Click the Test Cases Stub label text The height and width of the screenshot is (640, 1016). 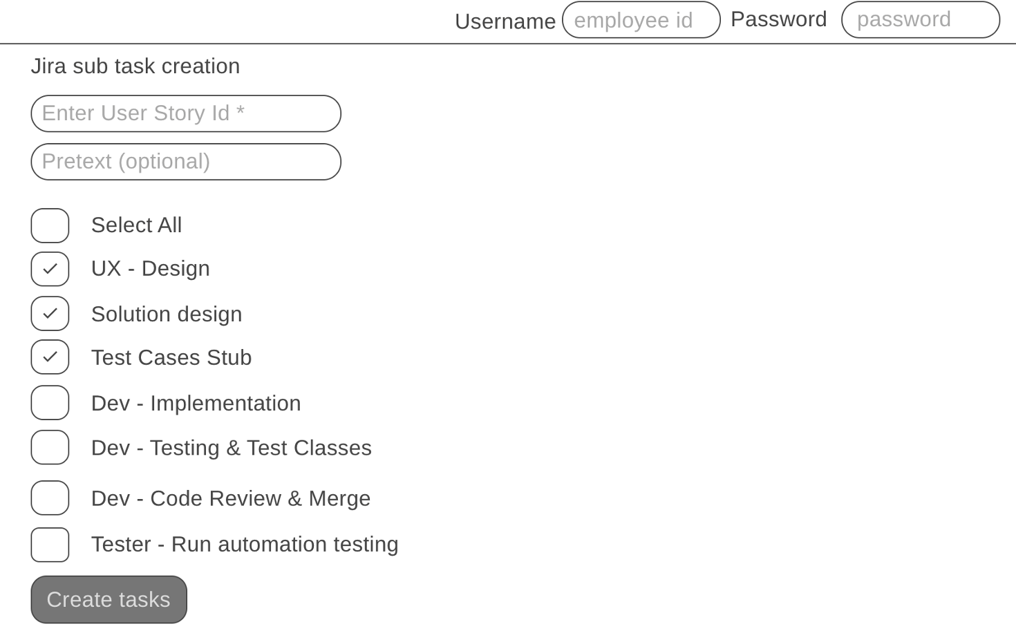pos(171,357)
